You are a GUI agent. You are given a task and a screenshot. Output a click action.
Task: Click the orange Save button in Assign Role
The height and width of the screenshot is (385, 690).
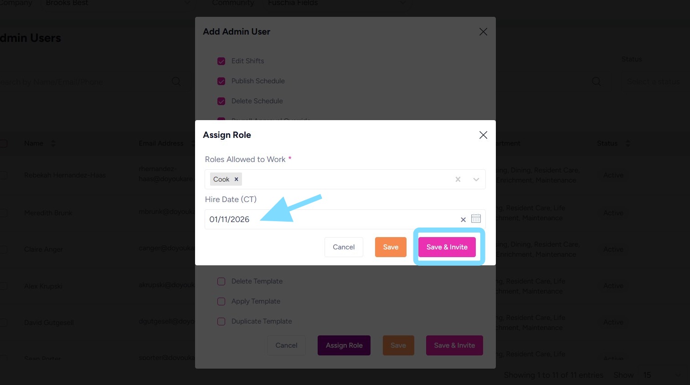[x=391, y=247]
